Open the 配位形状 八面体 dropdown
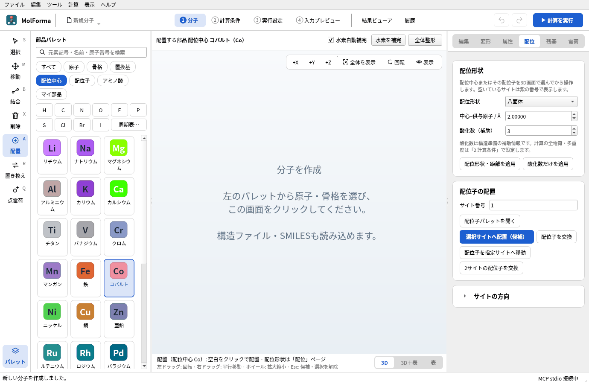 pos(541,102)
